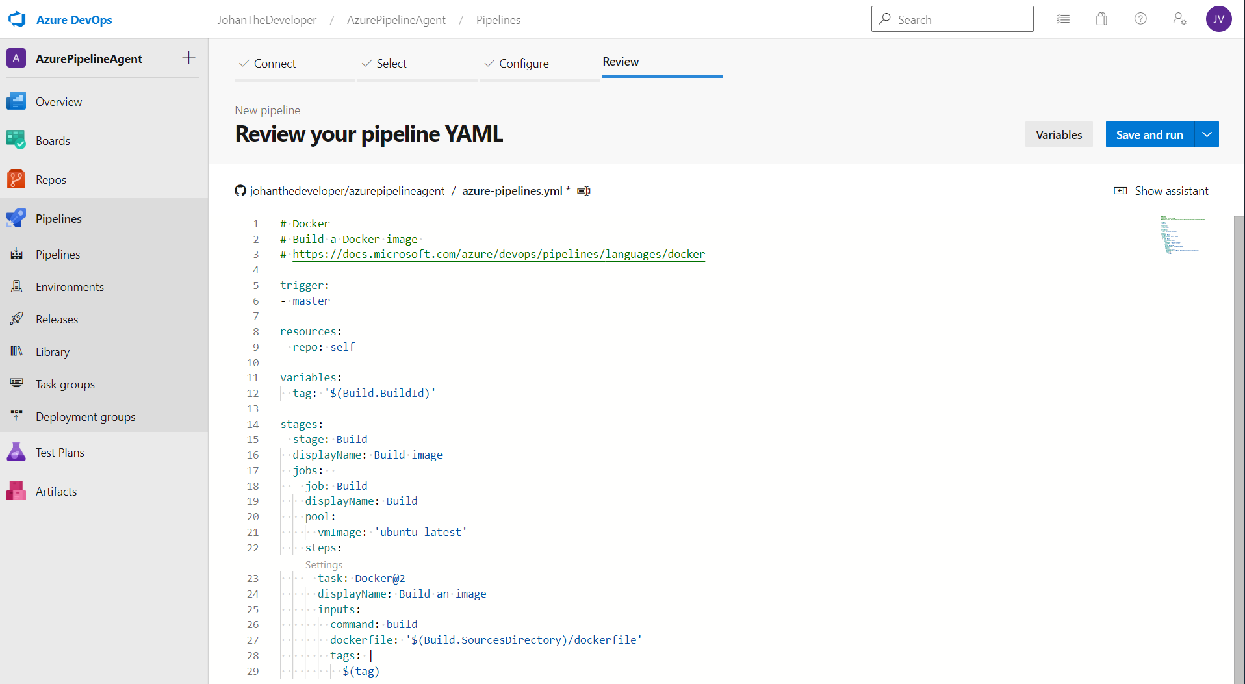Go to the Connect step tab

coord(294,63)
